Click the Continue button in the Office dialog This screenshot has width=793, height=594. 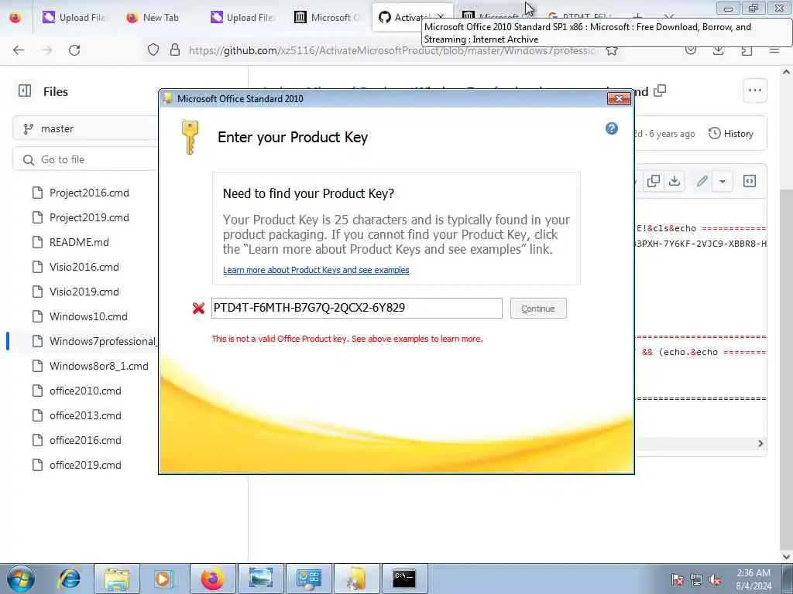538,309
